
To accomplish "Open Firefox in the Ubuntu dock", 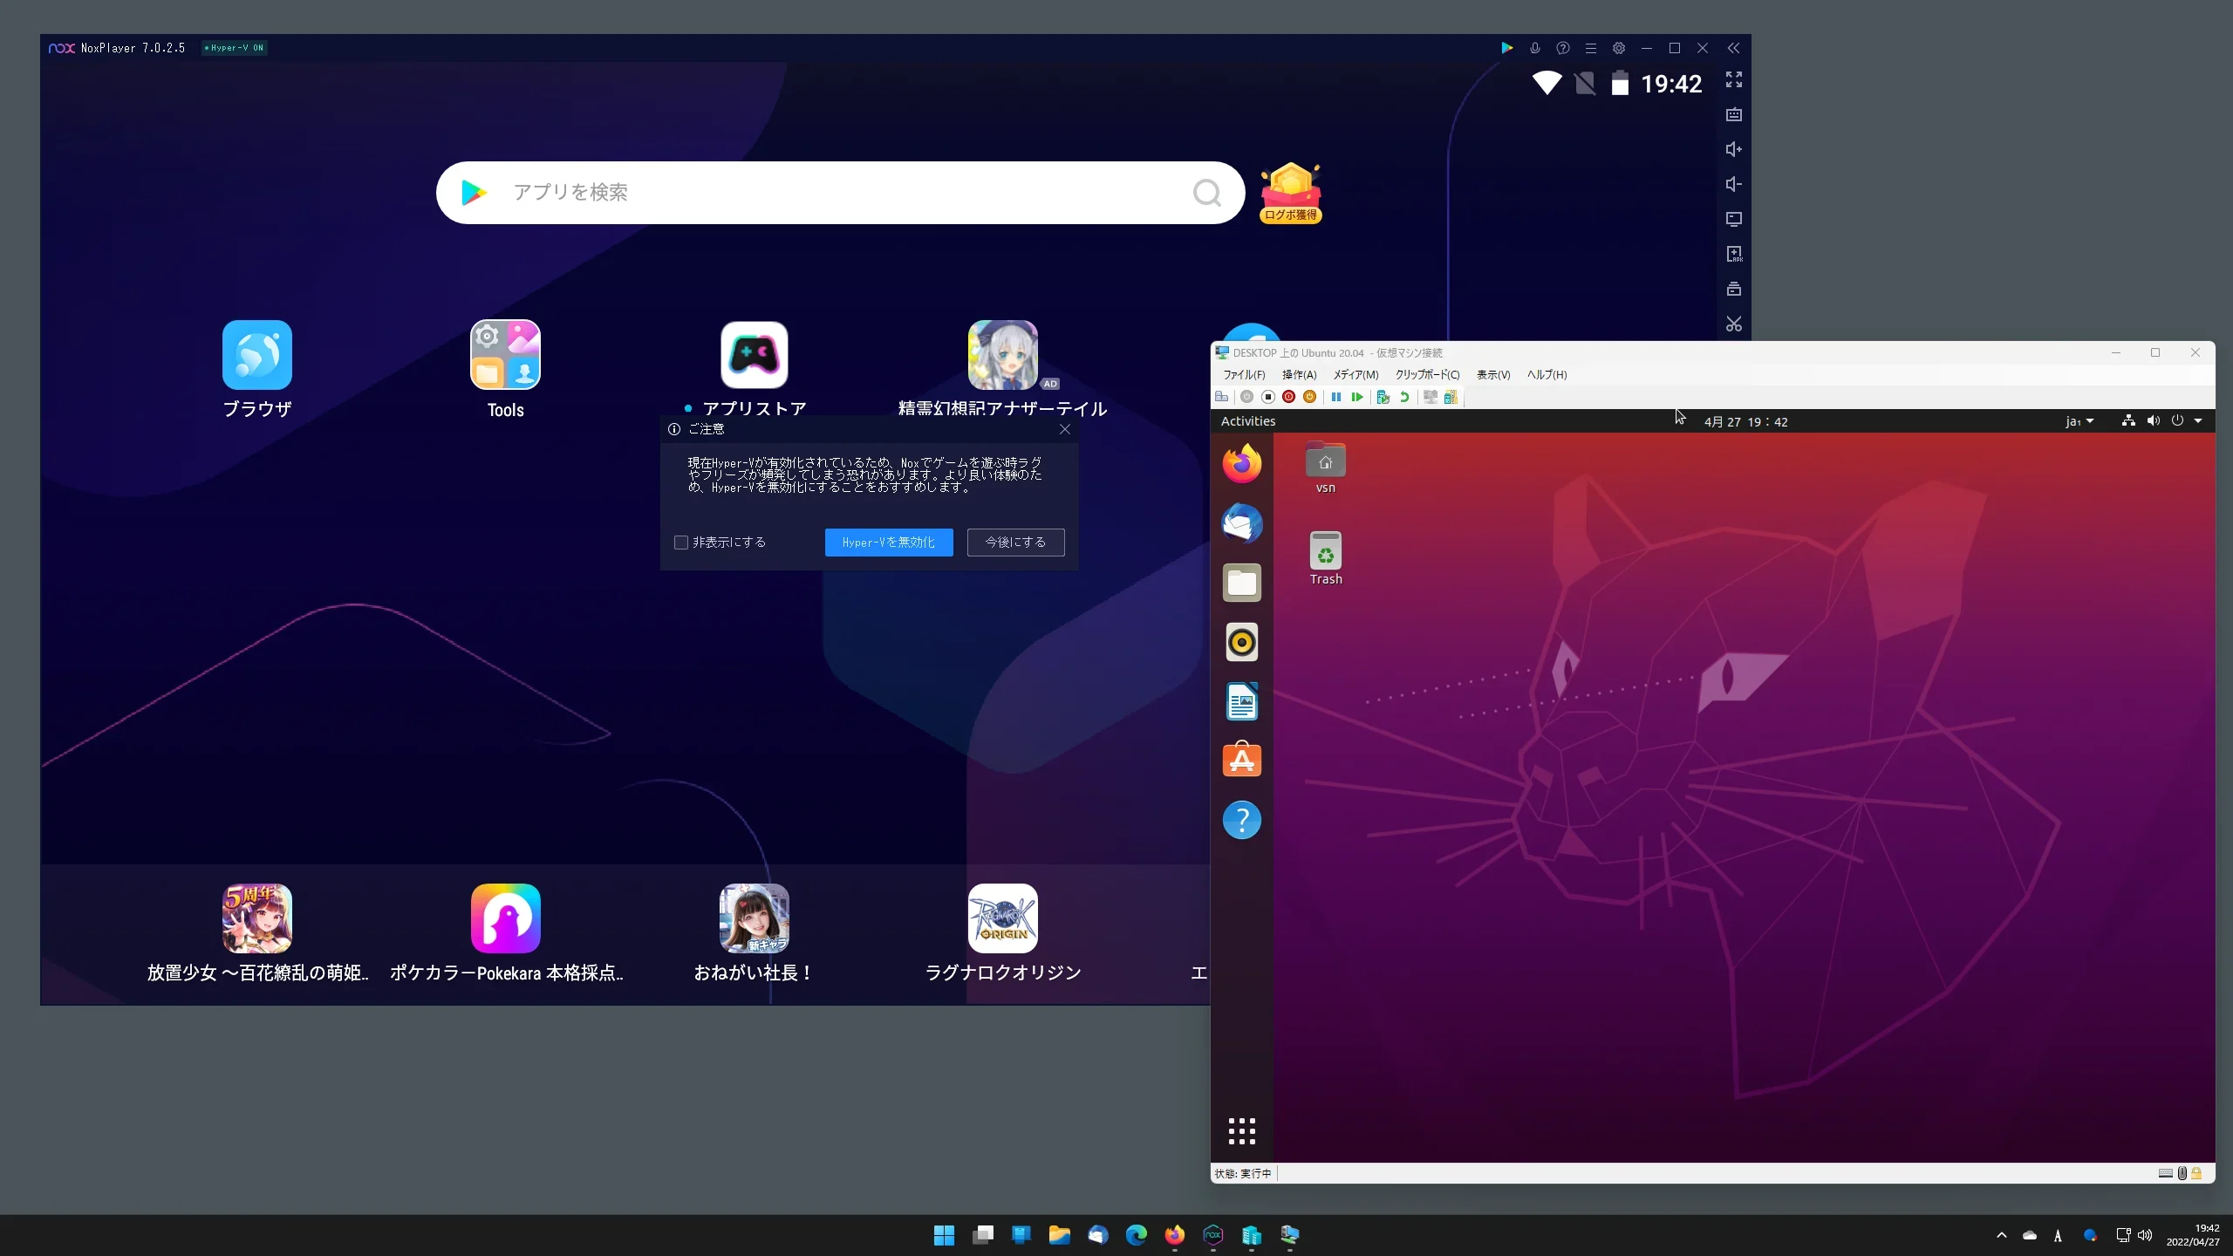I will coord(1242,463).
